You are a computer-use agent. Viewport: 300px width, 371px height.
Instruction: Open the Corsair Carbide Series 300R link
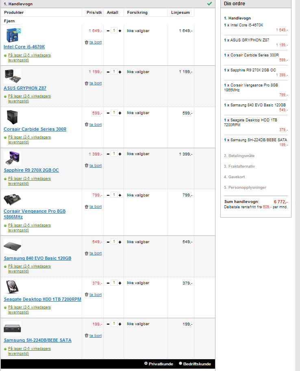pyautogui.click(x=35, y=129)
